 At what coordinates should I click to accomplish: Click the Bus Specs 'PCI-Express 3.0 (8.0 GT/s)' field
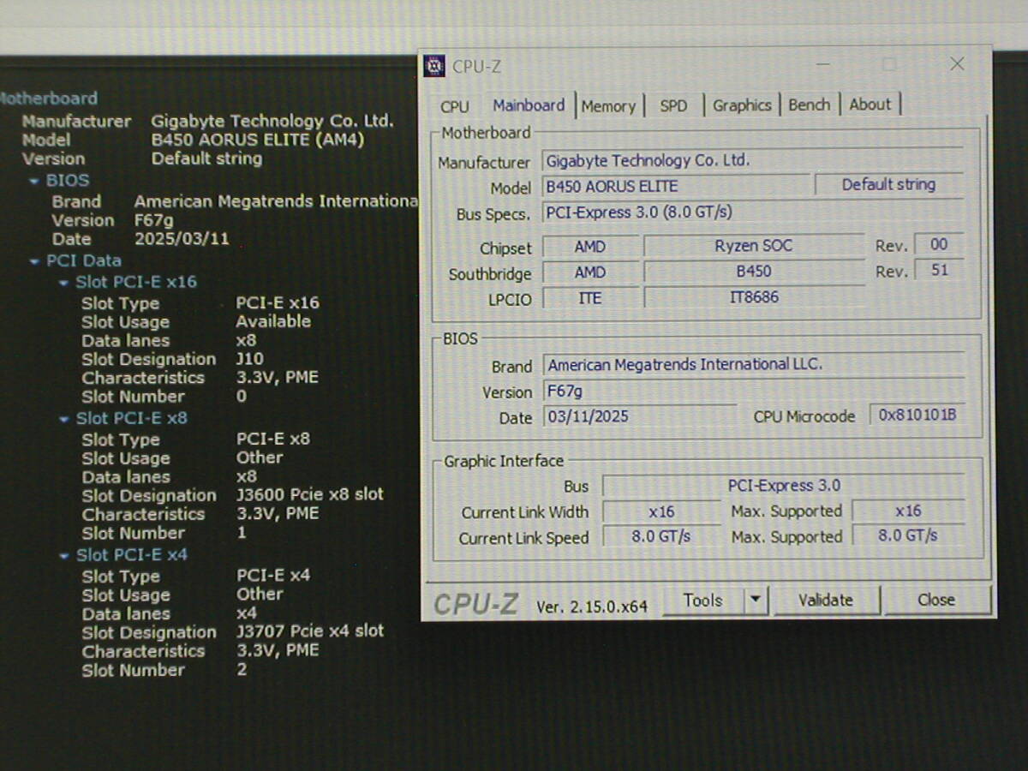(x=753, y=212)
